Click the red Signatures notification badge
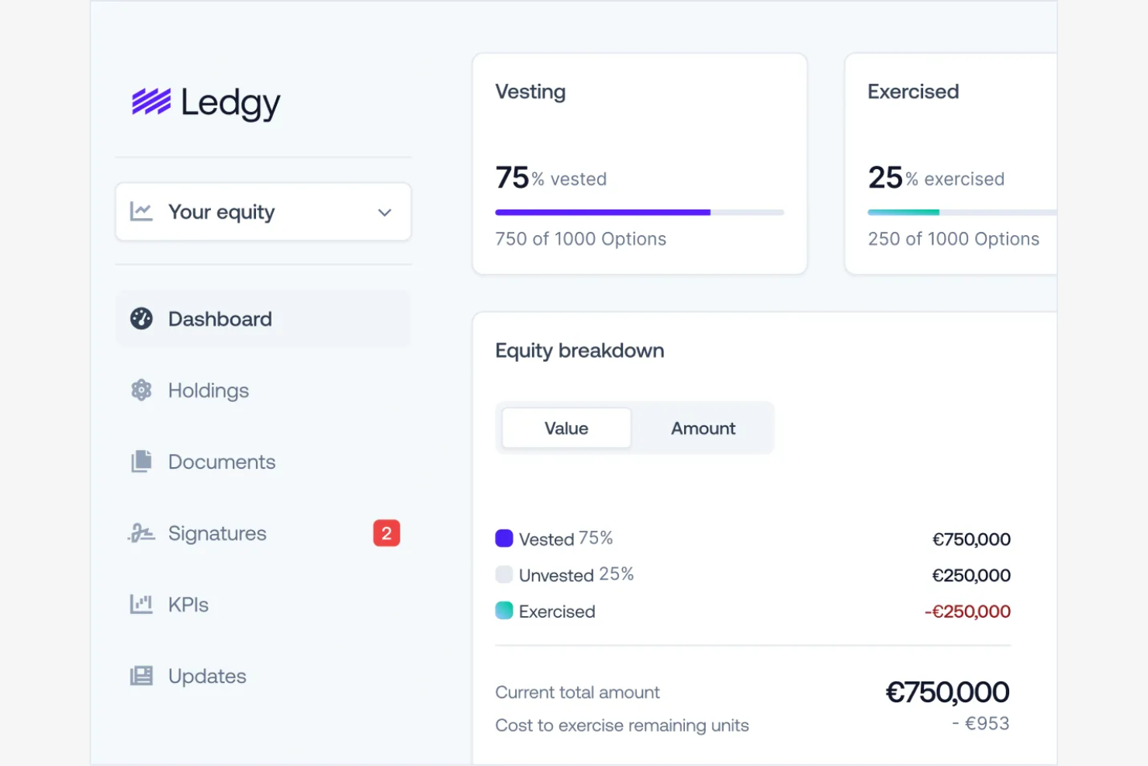Image resolution: width=1148 pixels, height=766 pixels. click(x=386, y=532)
